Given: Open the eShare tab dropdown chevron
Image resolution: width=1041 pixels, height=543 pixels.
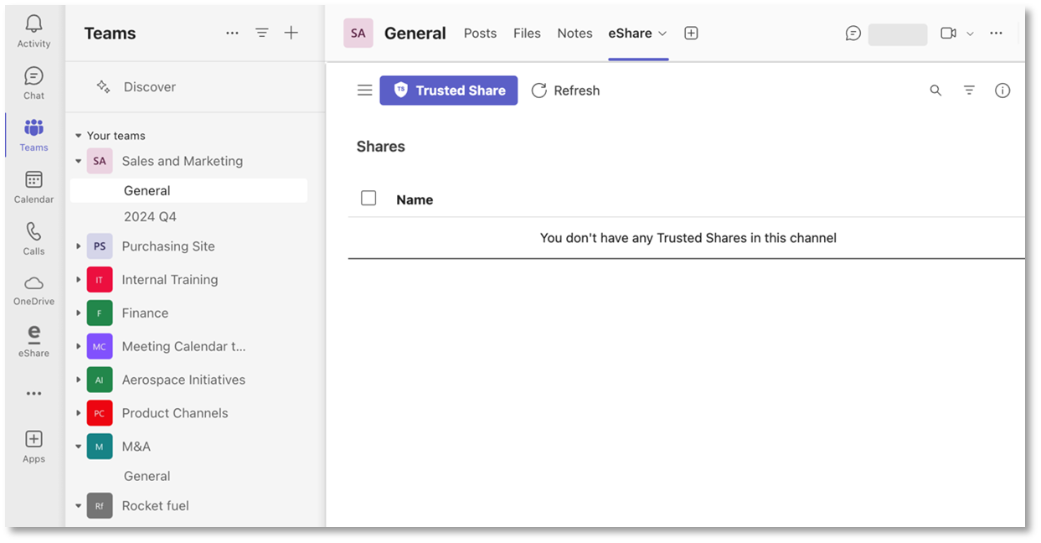Looking at the screenshot, I should 662,34.
